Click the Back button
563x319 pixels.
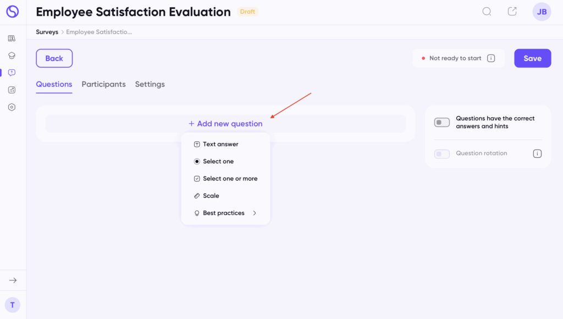click(x=54, y=58)
